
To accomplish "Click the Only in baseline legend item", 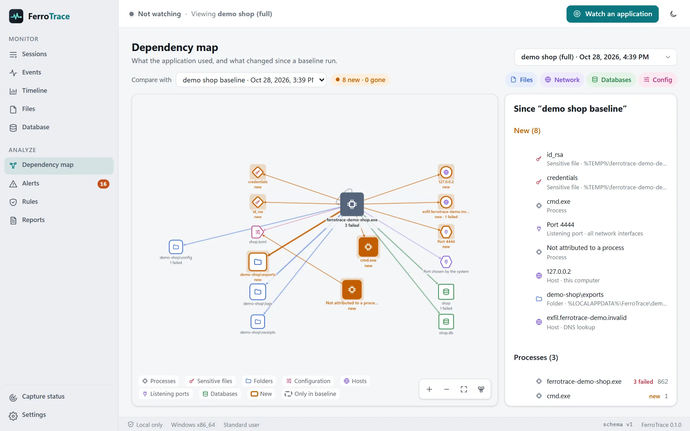I will 310,394.
